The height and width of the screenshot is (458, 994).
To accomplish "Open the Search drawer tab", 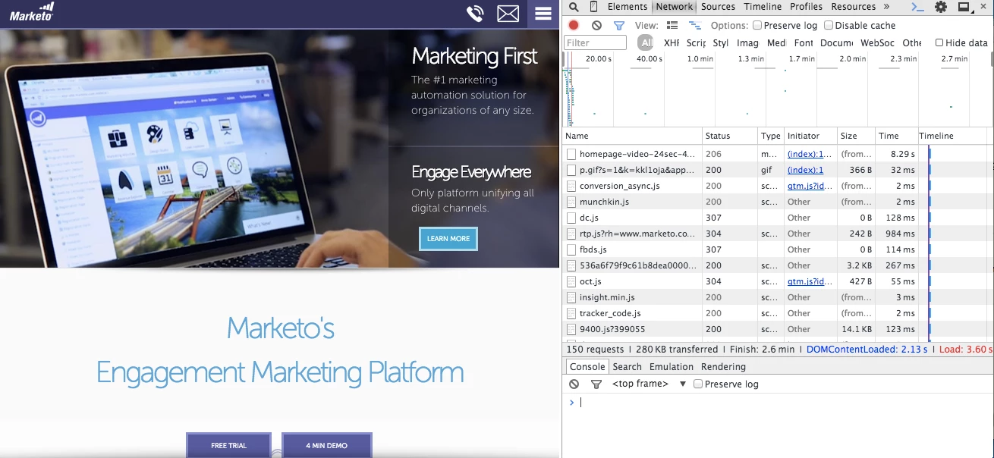I will (628, 366).
